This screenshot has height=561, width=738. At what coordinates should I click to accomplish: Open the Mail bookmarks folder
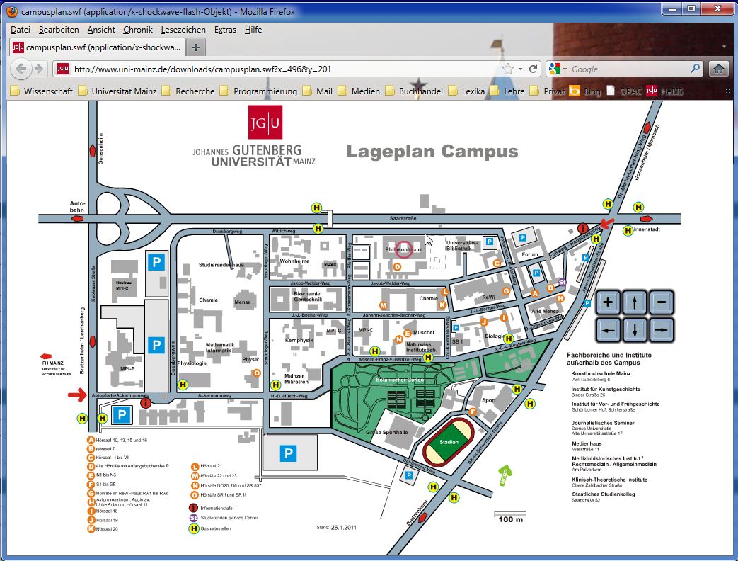(318, 91)
